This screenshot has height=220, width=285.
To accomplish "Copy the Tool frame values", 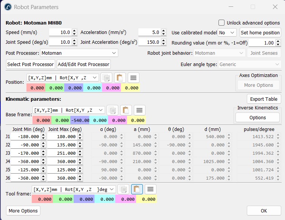I will (123, 189).
